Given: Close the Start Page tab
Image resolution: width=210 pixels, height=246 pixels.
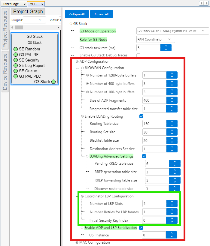Looking at the screenshot, I should point(24,4).
